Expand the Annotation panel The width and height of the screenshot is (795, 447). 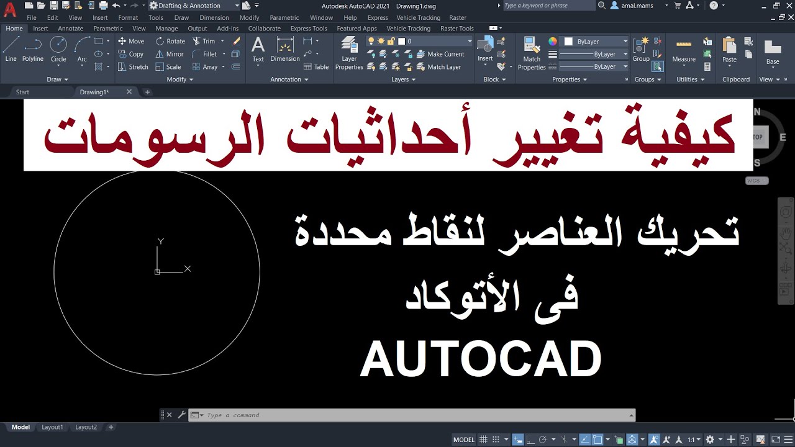click(289, 79)
